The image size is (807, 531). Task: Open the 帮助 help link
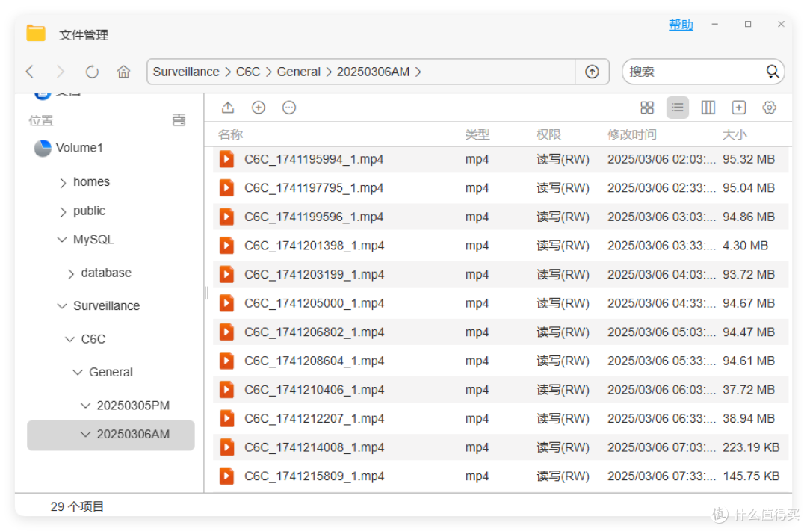(x=681, y=25)
